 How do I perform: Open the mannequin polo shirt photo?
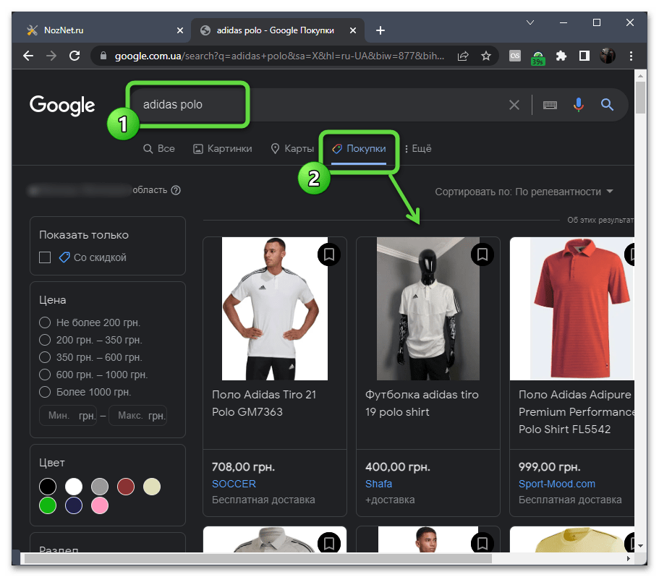click(428, 309)
